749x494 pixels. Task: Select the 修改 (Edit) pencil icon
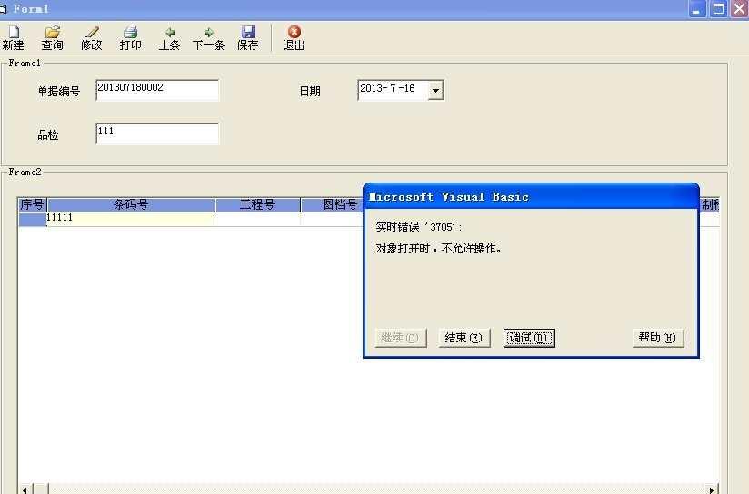91,38
